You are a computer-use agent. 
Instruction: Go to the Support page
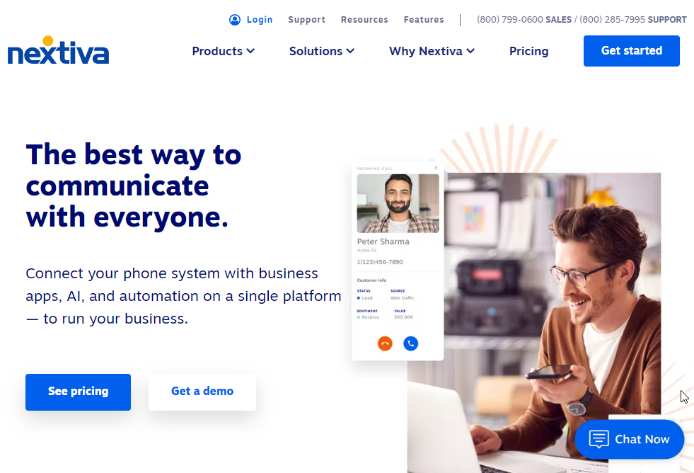click(307, 20)
